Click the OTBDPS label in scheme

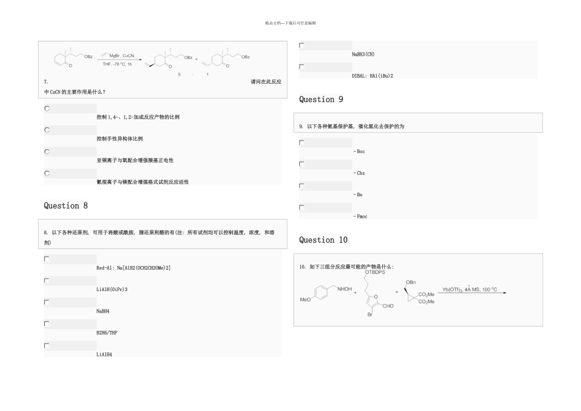[375, 272]
